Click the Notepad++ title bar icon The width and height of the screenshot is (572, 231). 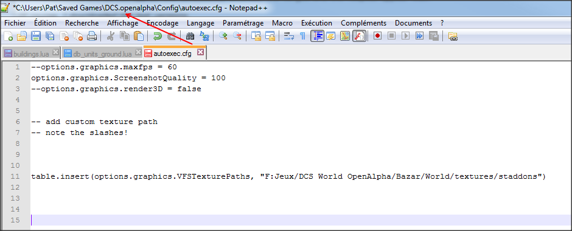[x=5, y=7]
